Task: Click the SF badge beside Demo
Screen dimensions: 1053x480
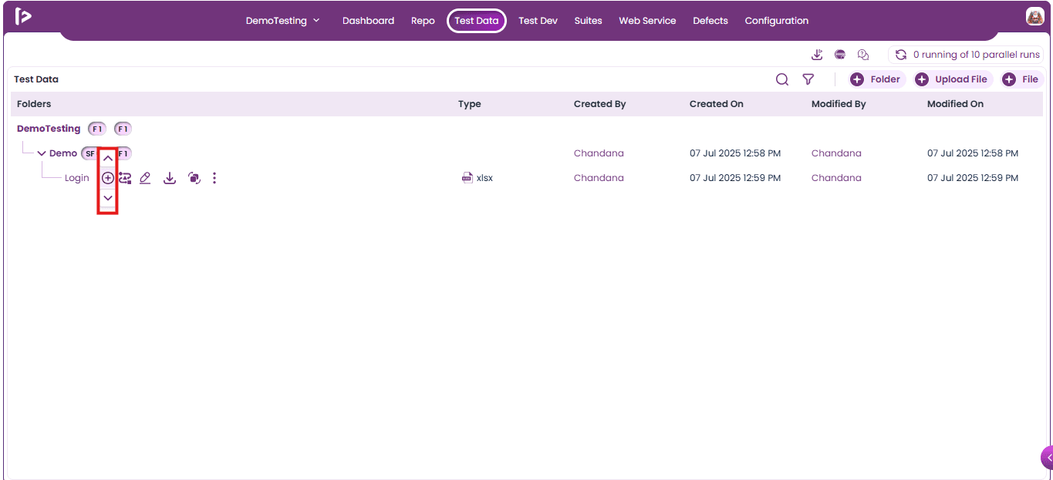Action: coord(89,153)
